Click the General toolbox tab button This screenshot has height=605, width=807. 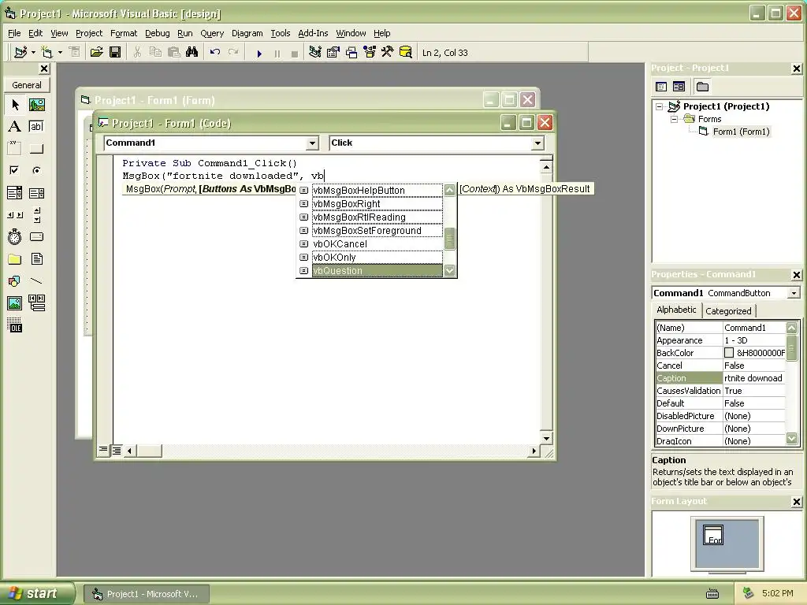click(27, 85)
